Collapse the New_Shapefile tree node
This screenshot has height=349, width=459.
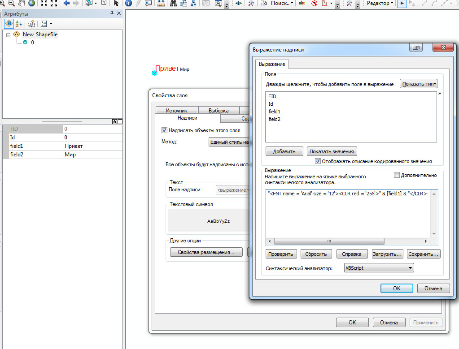tap(8, 35)
